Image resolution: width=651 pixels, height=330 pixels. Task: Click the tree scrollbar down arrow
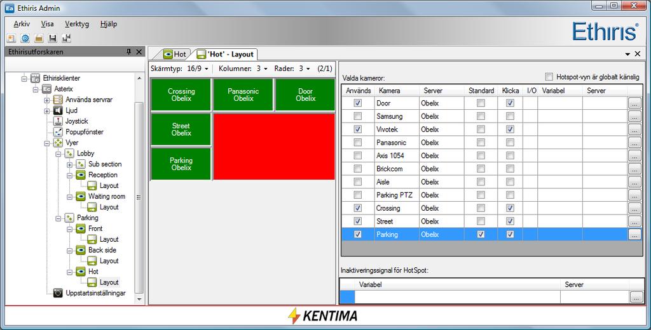pyautogui.click(x=139, y=300)
